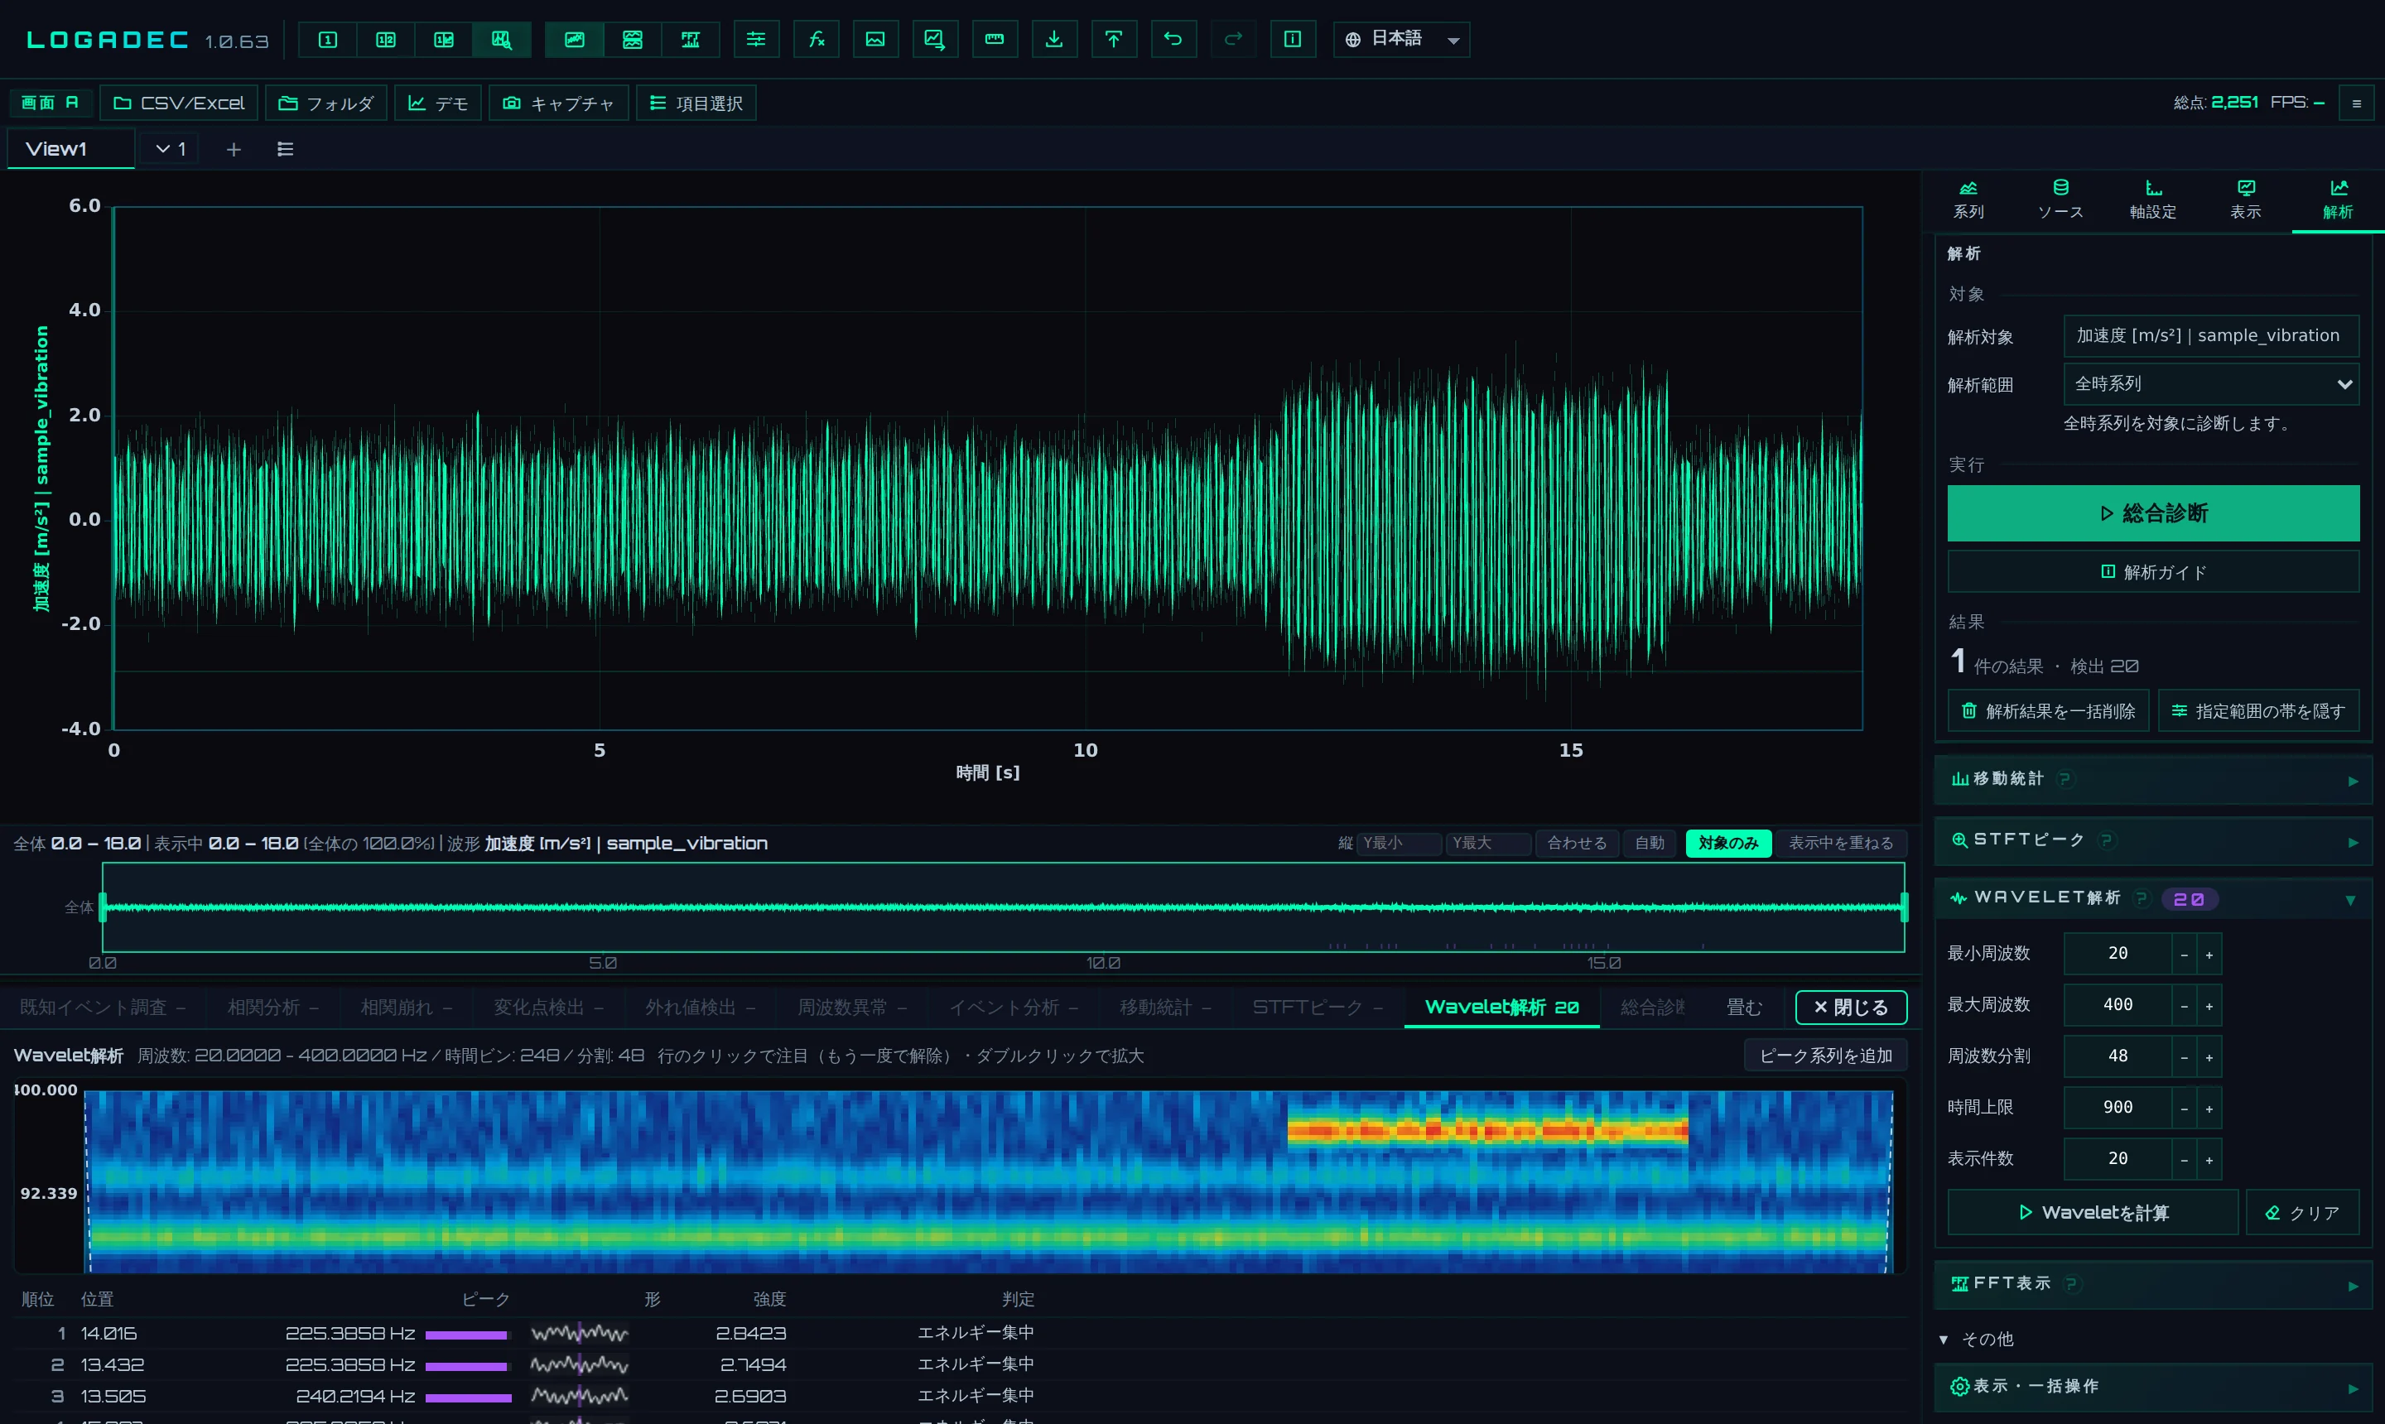This screenshot has height=1424, width=2385.
Task: Expand the STFTピーク section
Action: [2153, 840]
